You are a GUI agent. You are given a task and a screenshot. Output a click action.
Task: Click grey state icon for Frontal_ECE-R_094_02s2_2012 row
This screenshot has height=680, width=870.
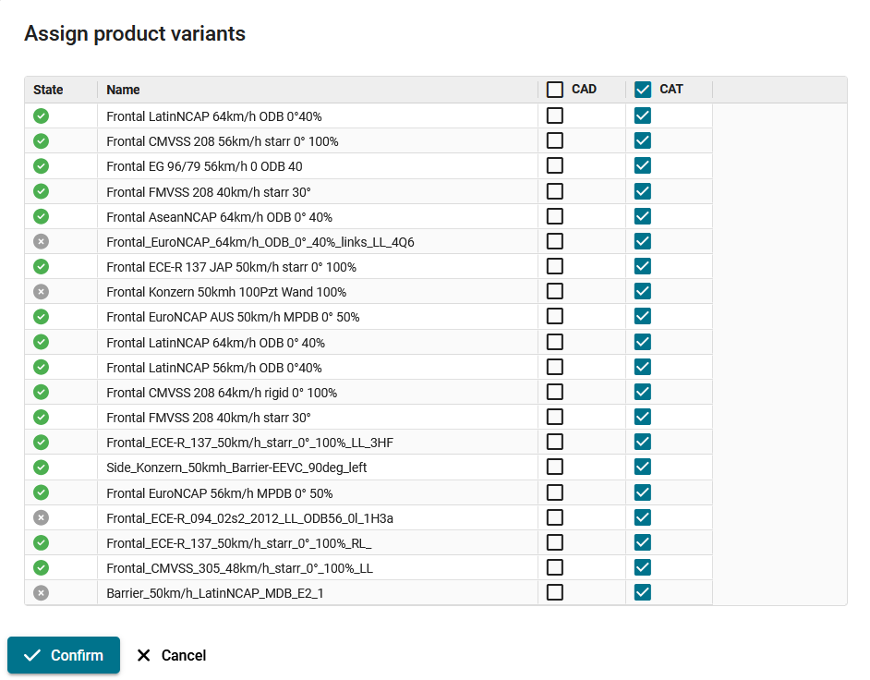point(41,518)
